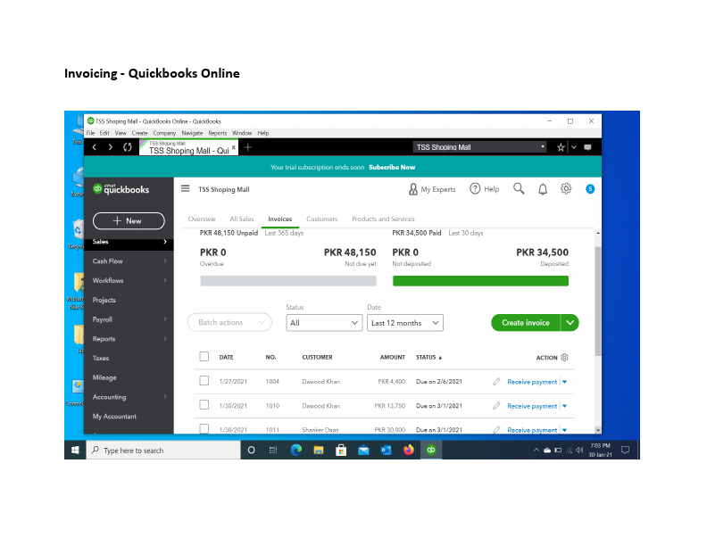Image resolution: width=707 pixels, height=546 pixels.
Task: Expand actions arrow for invoice 1010
Action: point(564,406)
